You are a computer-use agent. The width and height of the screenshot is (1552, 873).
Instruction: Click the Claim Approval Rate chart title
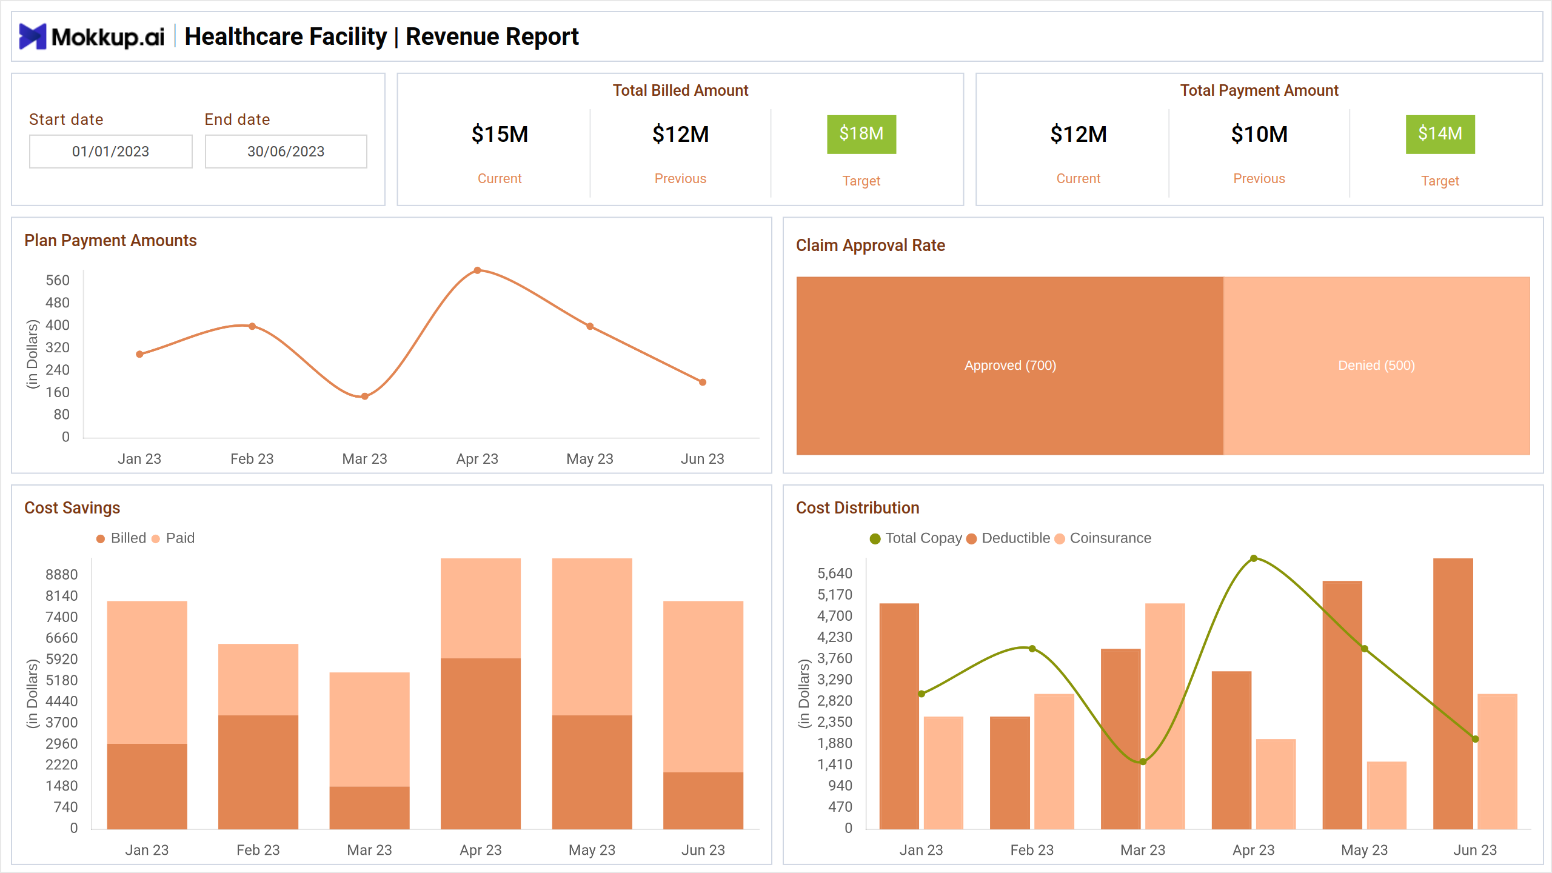click(871, 246)
